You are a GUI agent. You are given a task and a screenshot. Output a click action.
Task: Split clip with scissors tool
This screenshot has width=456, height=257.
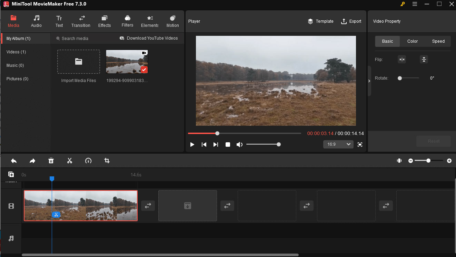pos(70,161)
